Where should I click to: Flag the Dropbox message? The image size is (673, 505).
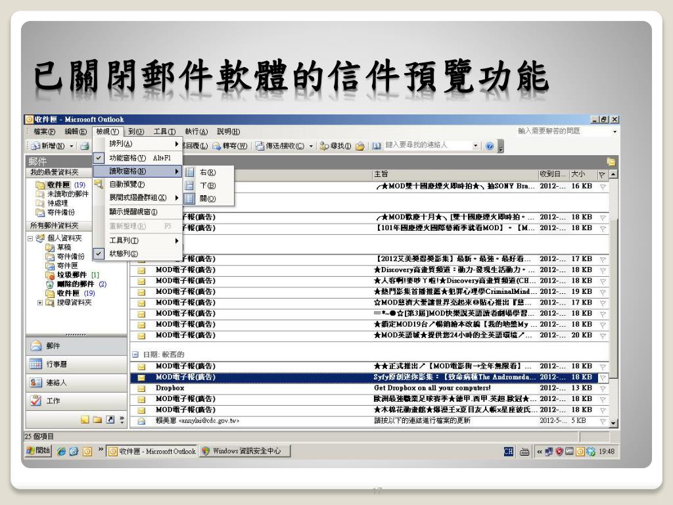pyautogui.click(x=603, y=388)
